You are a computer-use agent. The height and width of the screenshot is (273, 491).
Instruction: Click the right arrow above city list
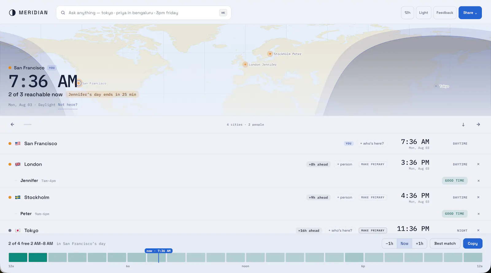[x=478, y=125]
